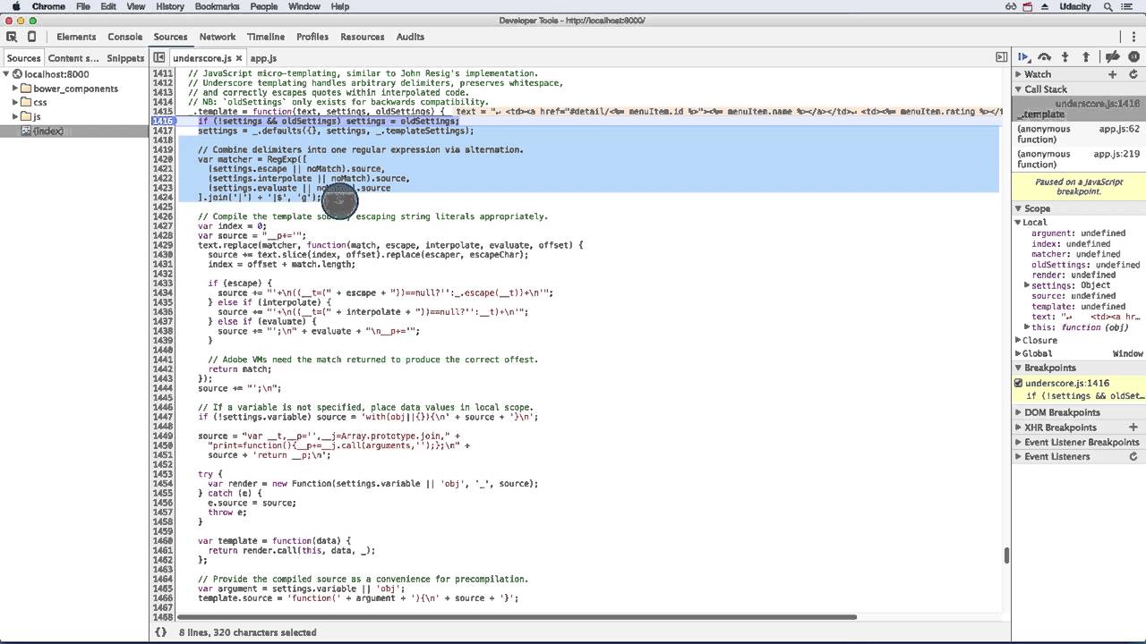This screenshot has width=1146, height=644.
Task: Switch to the app.js file tab
Action: click(x=263, y=58)
